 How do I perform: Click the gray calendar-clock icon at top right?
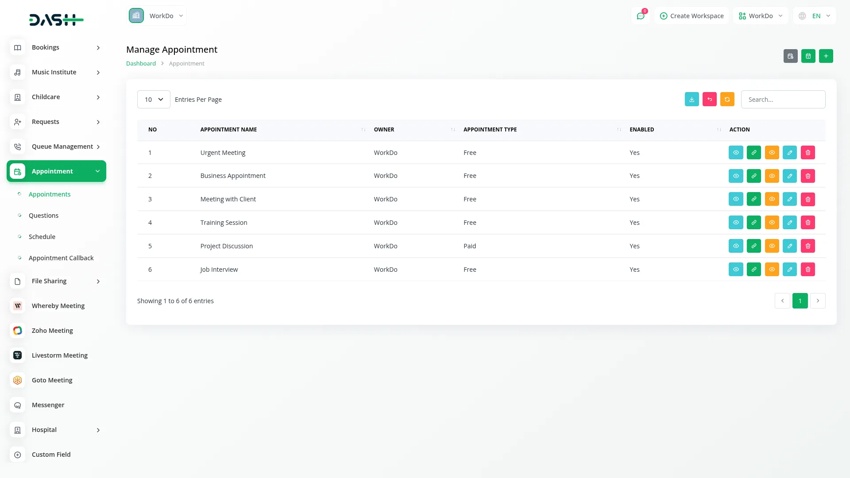(x=790, y=56)
